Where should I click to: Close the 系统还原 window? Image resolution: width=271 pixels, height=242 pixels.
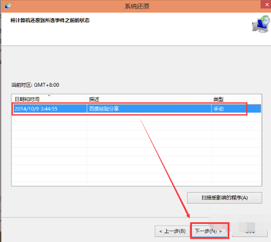tap(266, 4)
